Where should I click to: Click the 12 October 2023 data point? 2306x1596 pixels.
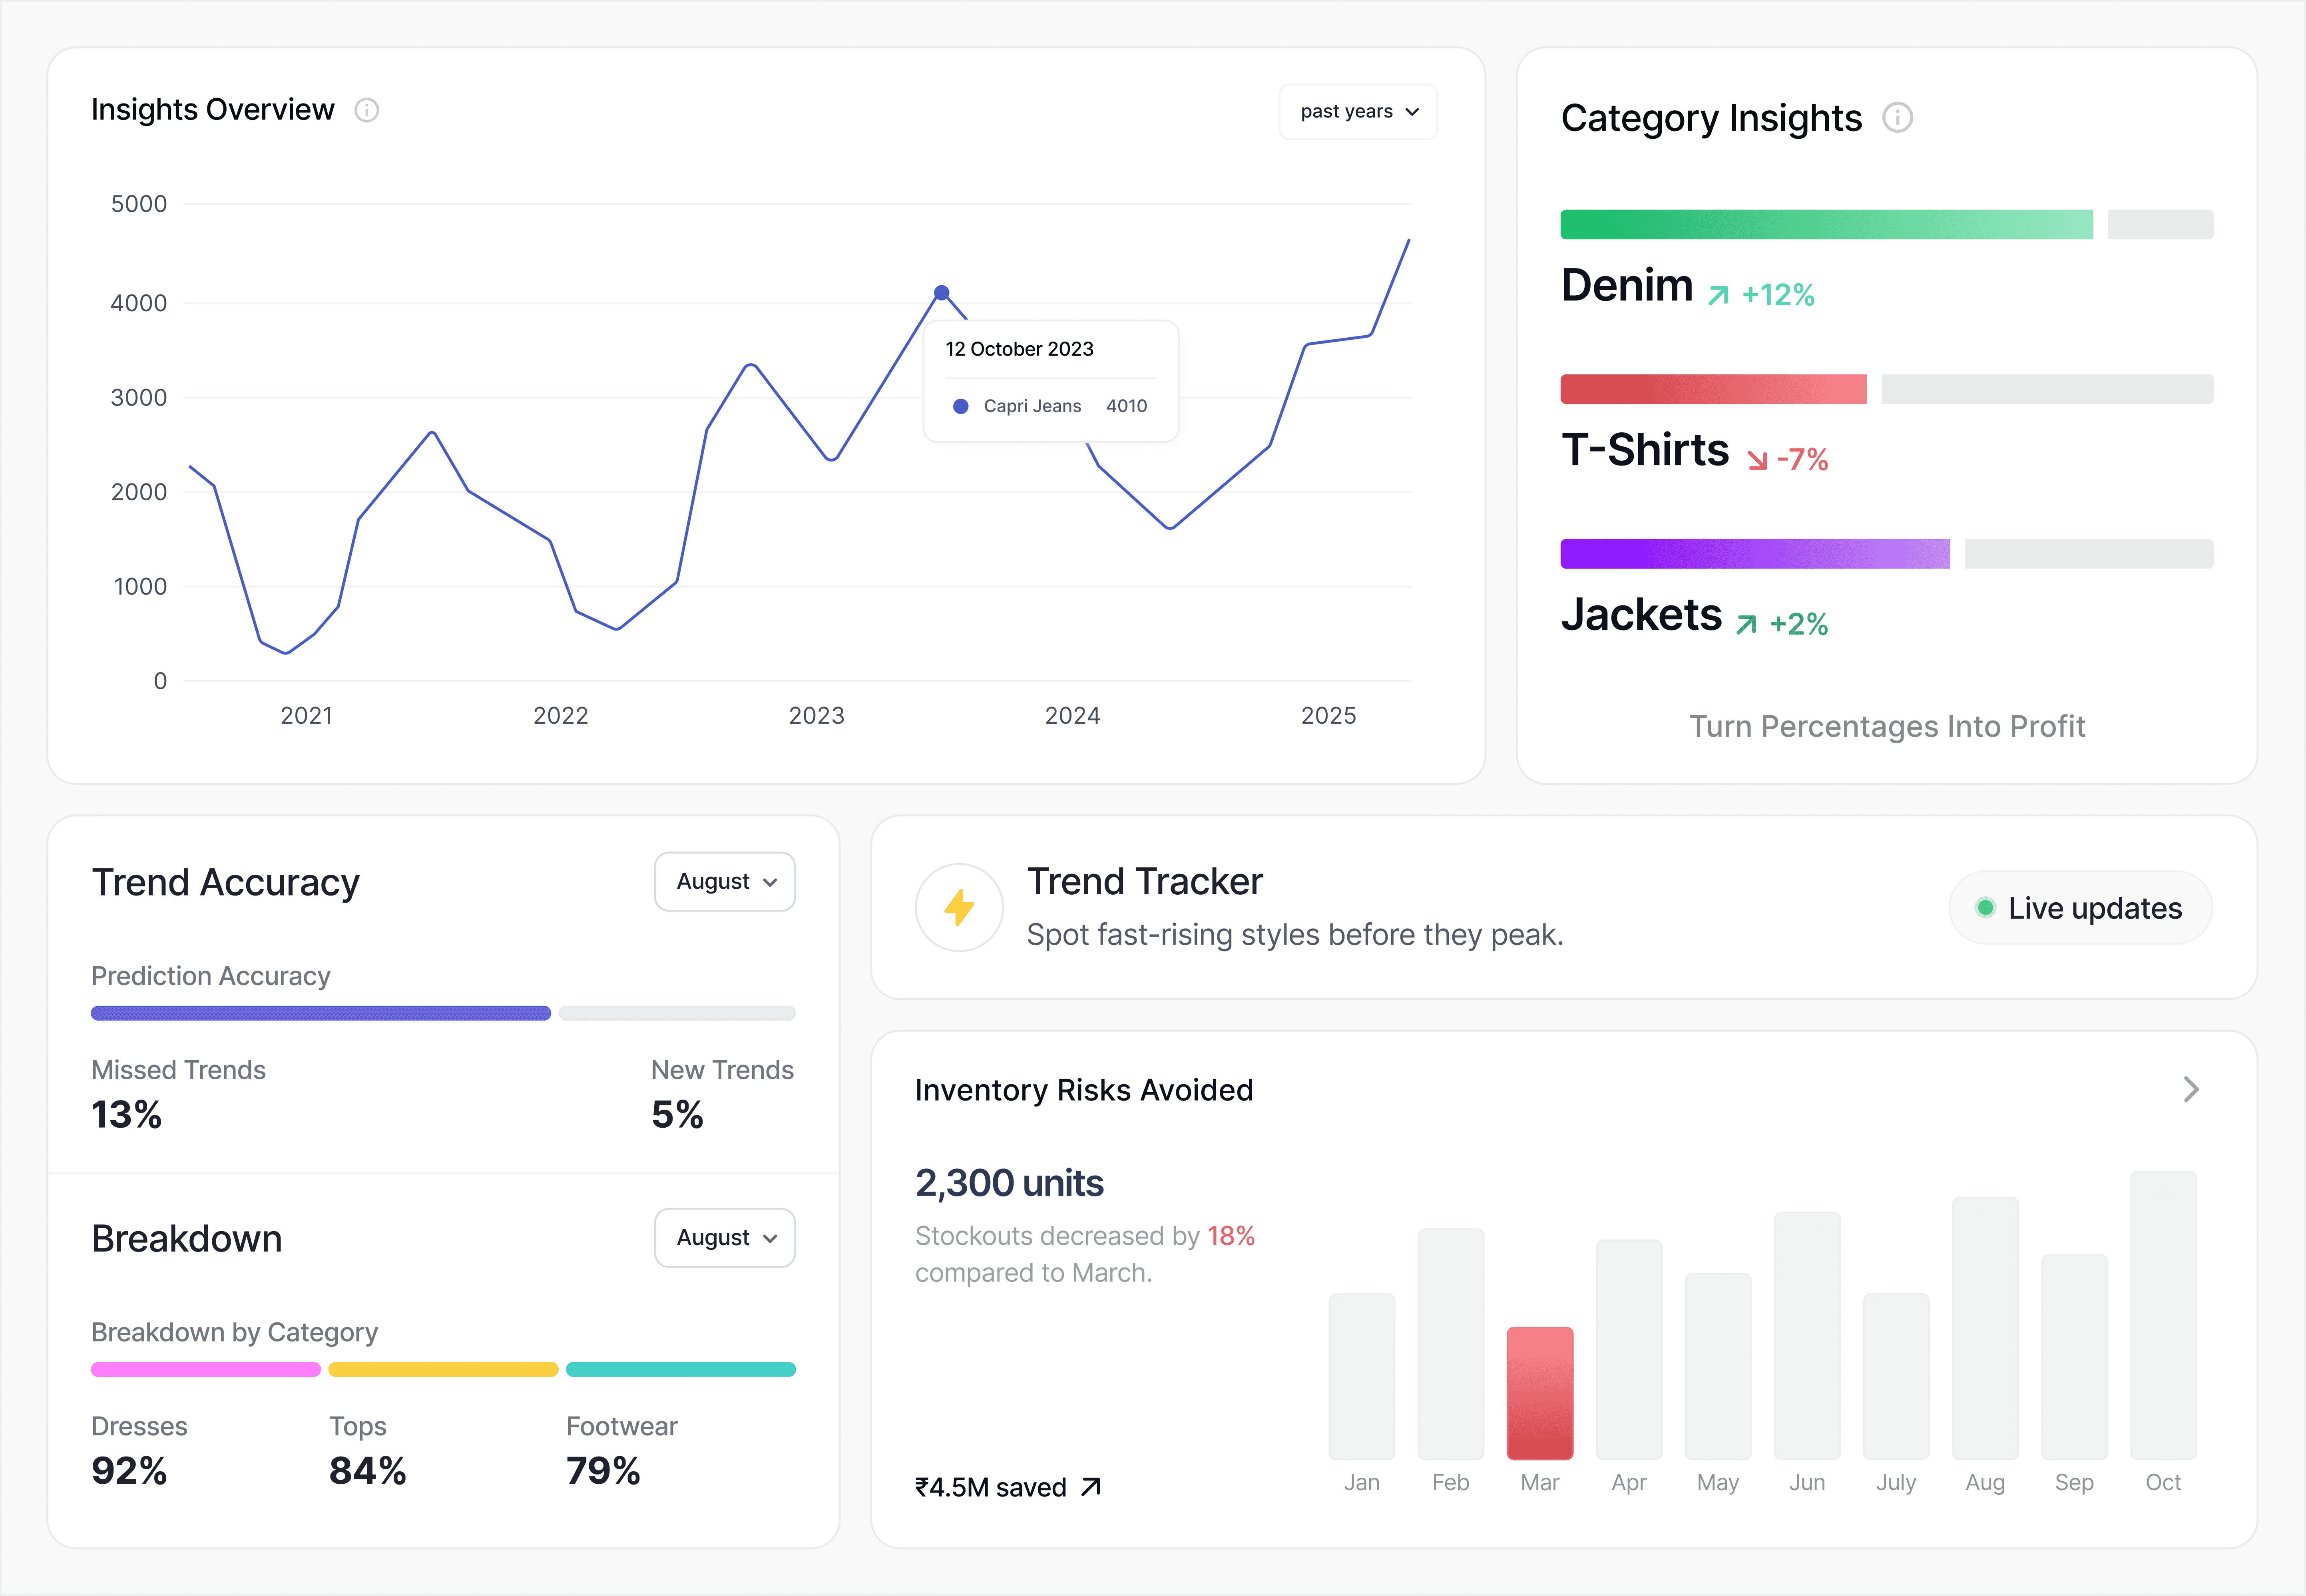[x=941, y=293]
